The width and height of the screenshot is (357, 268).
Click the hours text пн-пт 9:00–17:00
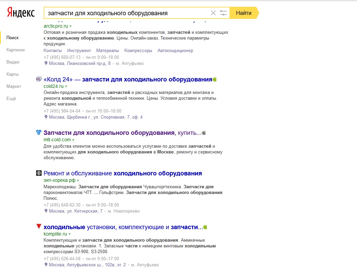[x=102, y=259]
